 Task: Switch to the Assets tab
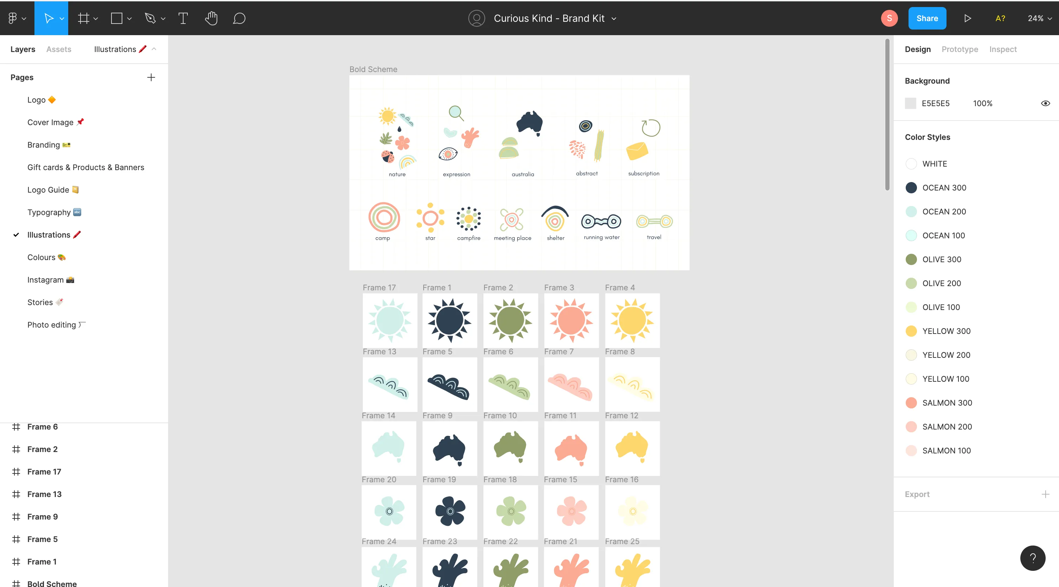point(59,49)
